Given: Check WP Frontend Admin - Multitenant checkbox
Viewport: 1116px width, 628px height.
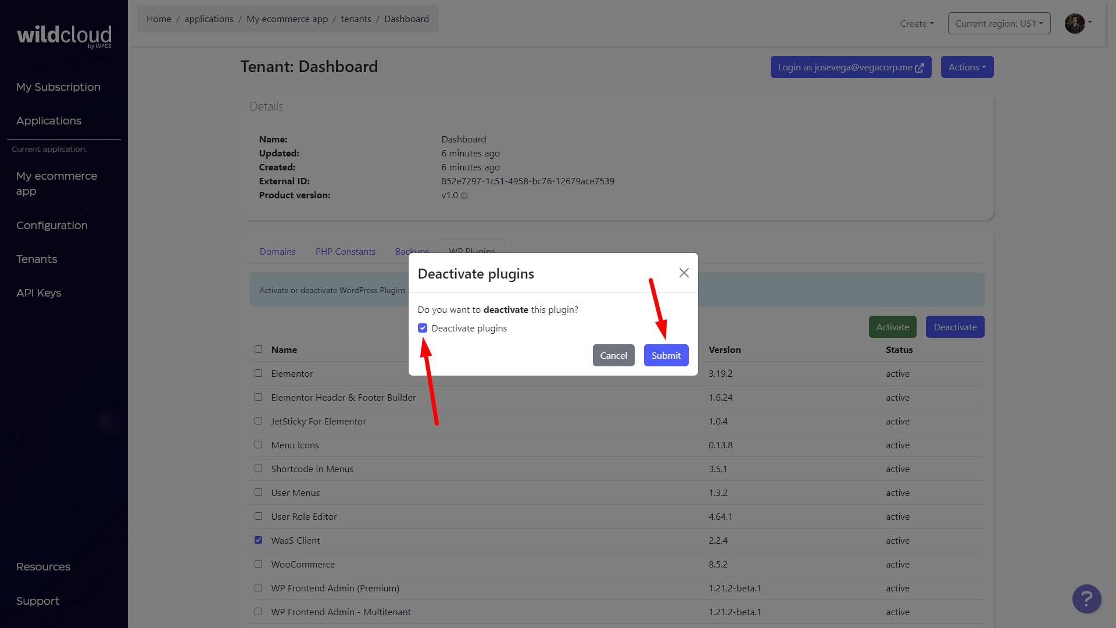Looking at the screenshot, I should click(x=258, y=612).
